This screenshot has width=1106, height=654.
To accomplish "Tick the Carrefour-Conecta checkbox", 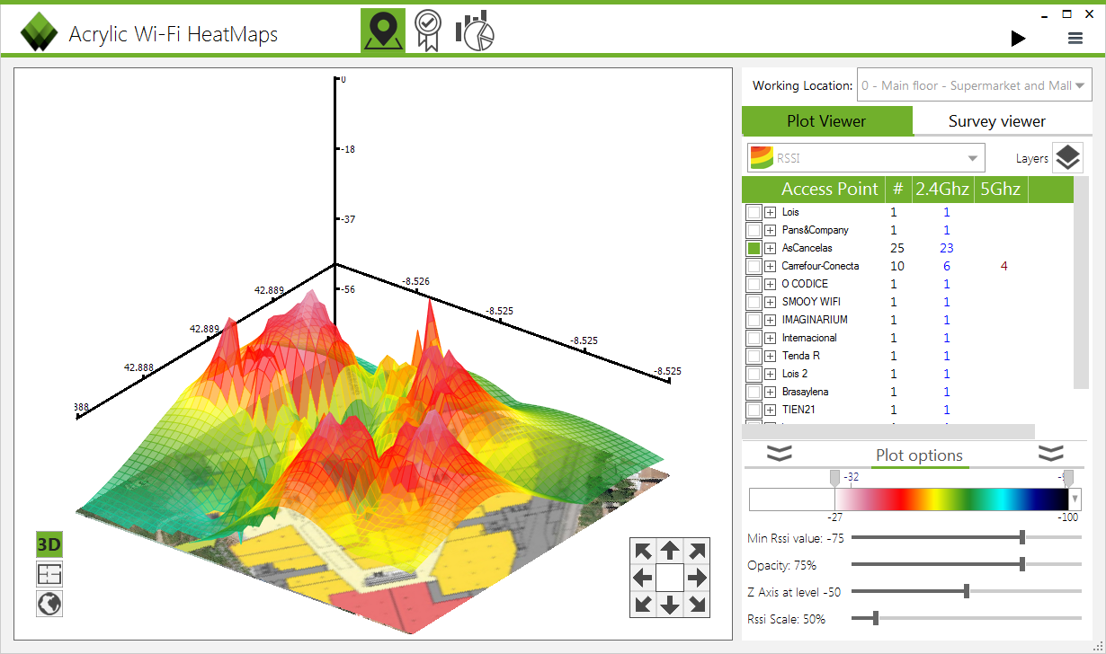I will 754,266.
